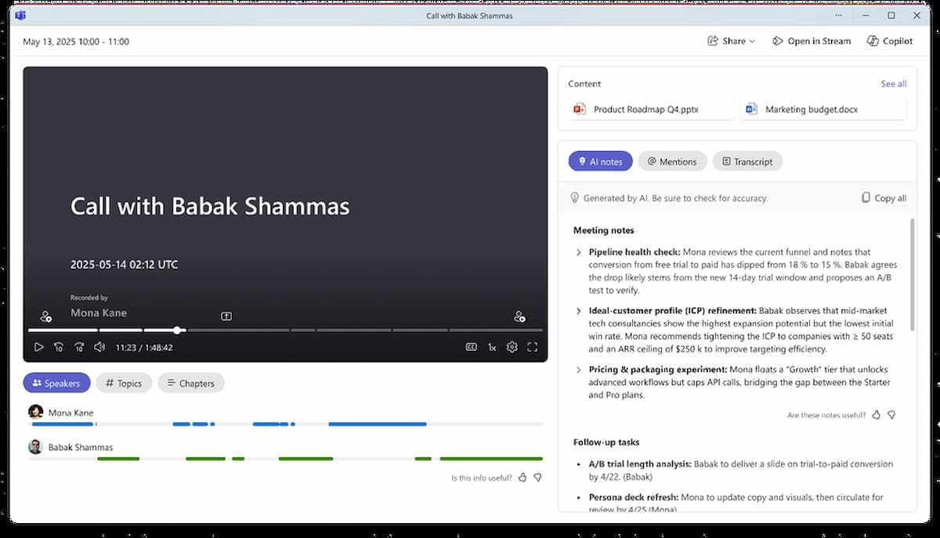Enter fullscreen mode for the video
Viewport: 940px width, 538px height.
pyautogui.click(x=533, y=346)
